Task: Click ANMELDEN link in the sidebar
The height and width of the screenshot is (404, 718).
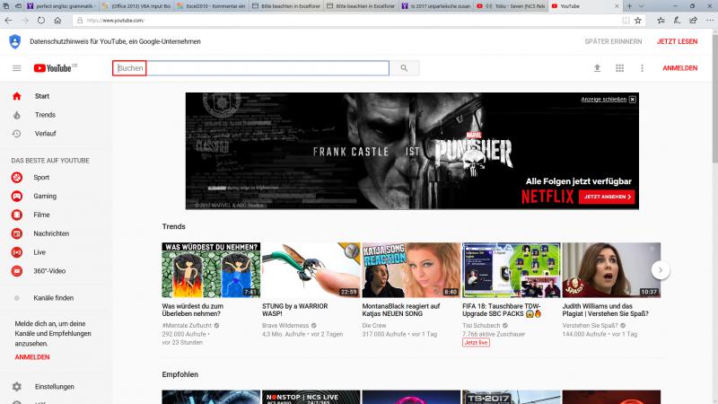Action: coord(32,357)
